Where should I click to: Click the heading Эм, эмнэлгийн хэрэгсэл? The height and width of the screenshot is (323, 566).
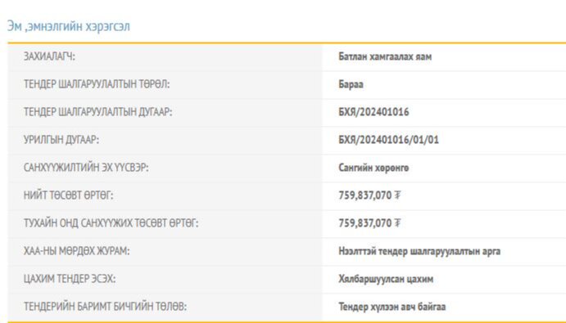pos(68,26)
